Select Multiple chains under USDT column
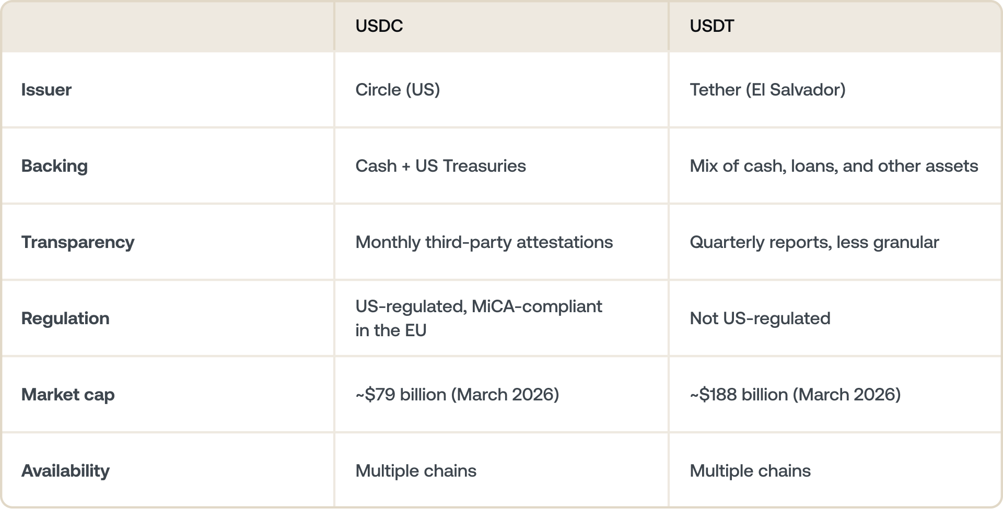1003x509 pixels. [x=750, y=471]
